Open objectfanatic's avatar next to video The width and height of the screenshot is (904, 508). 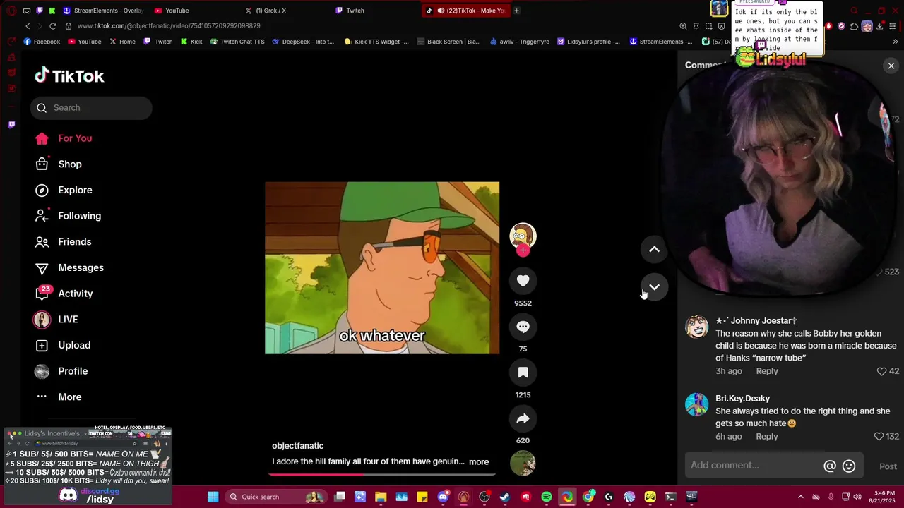click(x=523, y=236)
